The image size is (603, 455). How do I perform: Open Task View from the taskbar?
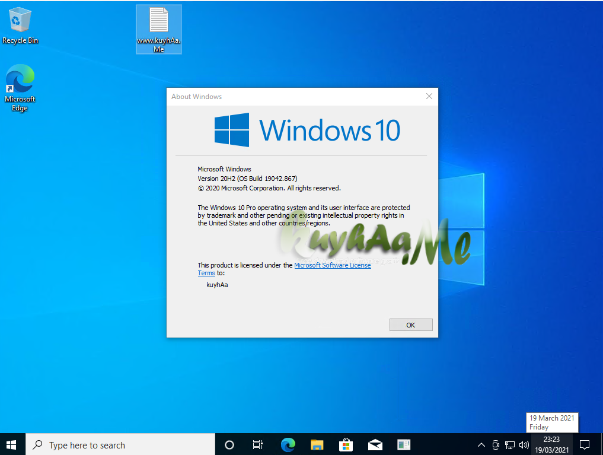click(x=258, y=444)
